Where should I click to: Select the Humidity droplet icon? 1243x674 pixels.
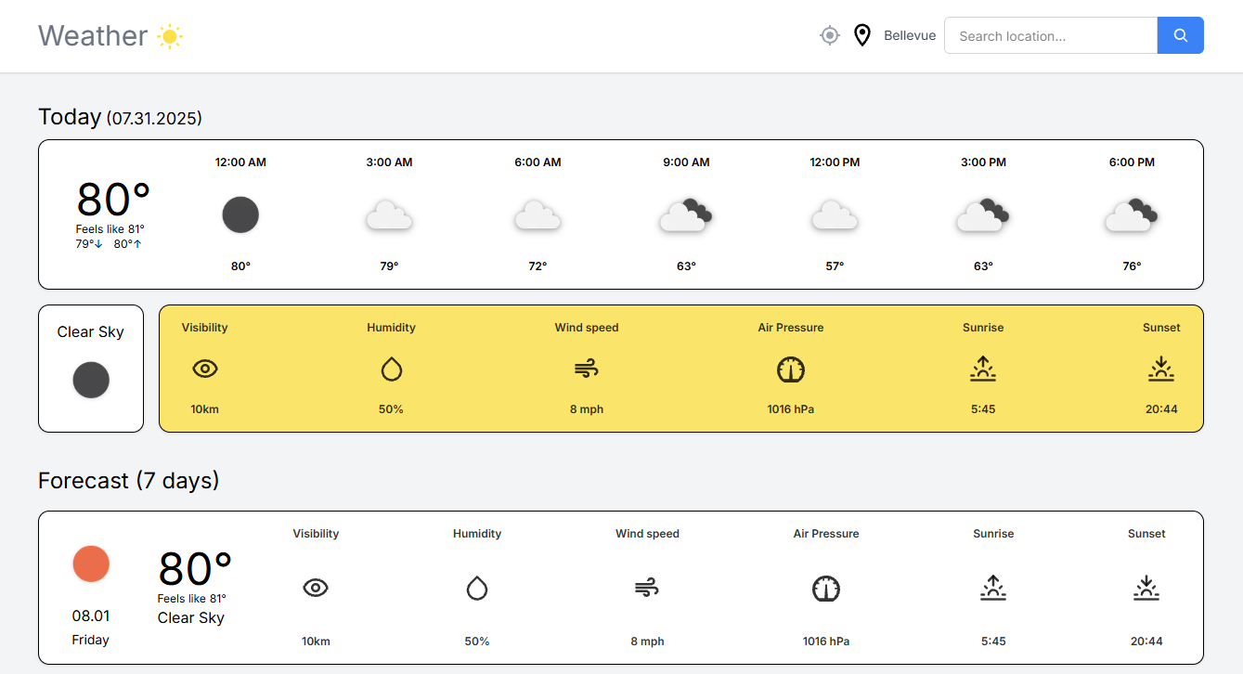coord(391,369)
